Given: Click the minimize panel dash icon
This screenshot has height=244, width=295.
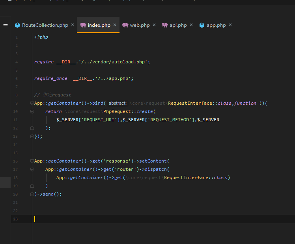Looking at the screenshot, I should pos(6,25).
